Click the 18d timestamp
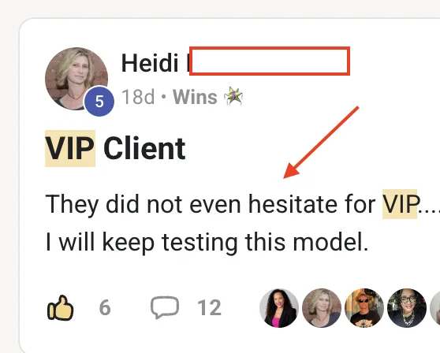440x353 pixels. click(138, 97)
